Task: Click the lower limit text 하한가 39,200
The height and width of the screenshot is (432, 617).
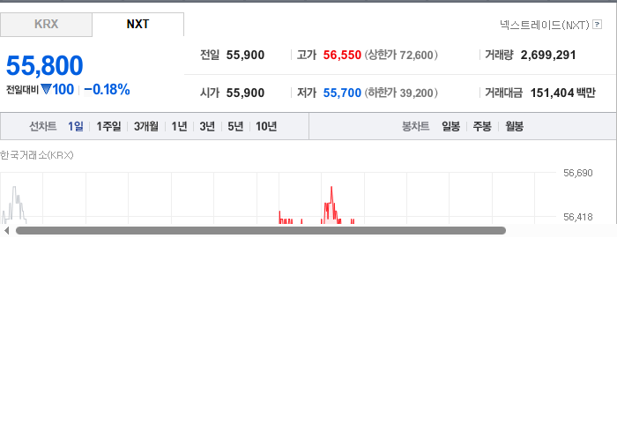Action: (x=401, y=93)
